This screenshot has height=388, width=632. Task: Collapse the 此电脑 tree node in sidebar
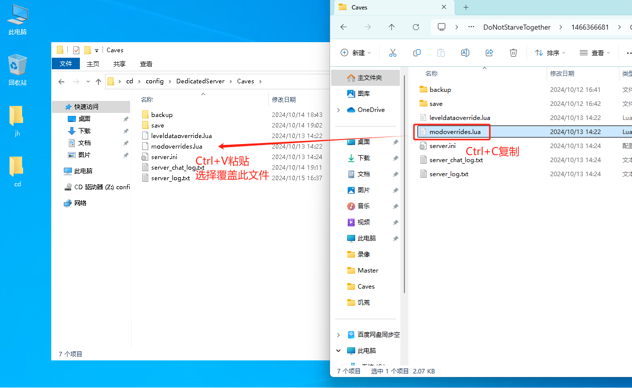339,351
